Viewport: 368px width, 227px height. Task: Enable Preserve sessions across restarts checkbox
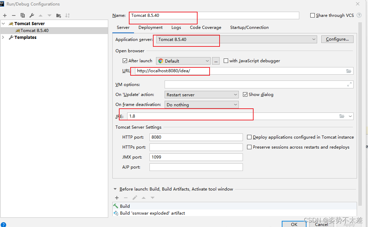[249, 147]
